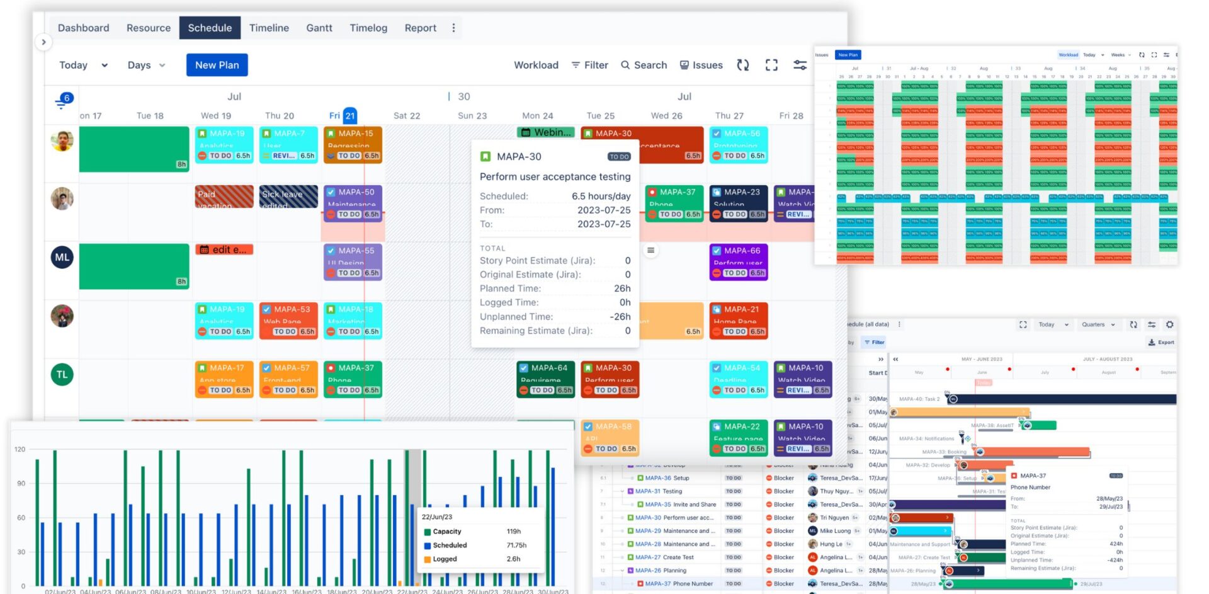
Task: Click the Export download icon in the Gantt panel
Action: 1150,342
